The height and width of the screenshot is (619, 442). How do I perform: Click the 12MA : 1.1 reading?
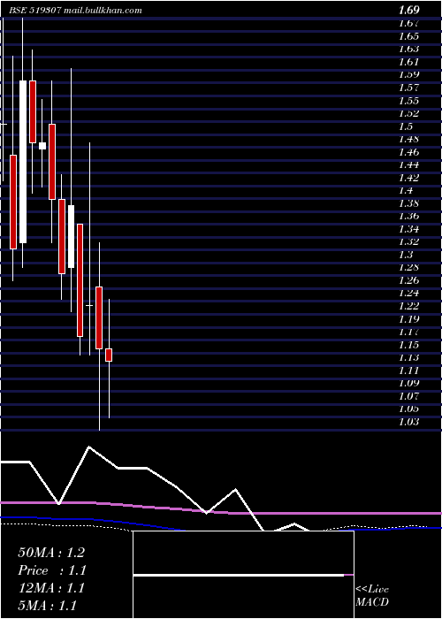51,588
